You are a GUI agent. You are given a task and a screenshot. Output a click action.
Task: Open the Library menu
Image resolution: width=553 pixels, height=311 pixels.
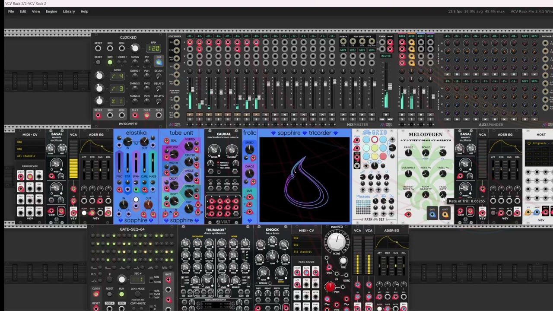69,11
